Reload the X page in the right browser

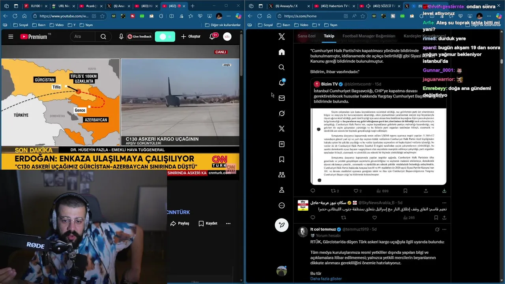[259, 16]
